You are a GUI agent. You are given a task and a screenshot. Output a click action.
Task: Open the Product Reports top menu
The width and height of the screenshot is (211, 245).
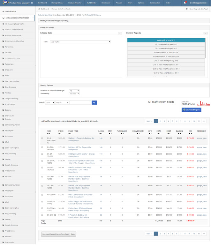coord(75,3)
